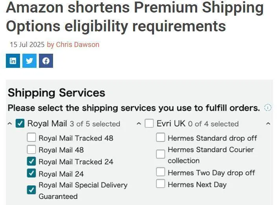The image size is (277, 205).
Task: Uncheck the Royal Mail group checkbox
Action: pos(20,124)
